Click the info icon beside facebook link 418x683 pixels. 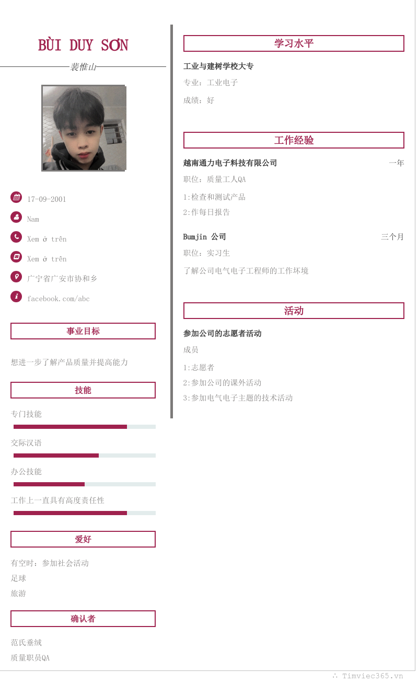click(16, 297)
